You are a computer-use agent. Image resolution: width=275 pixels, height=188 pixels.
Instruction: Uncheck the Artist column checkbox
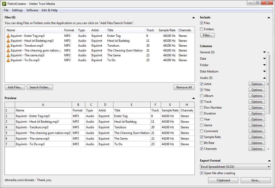coord(202,84)
